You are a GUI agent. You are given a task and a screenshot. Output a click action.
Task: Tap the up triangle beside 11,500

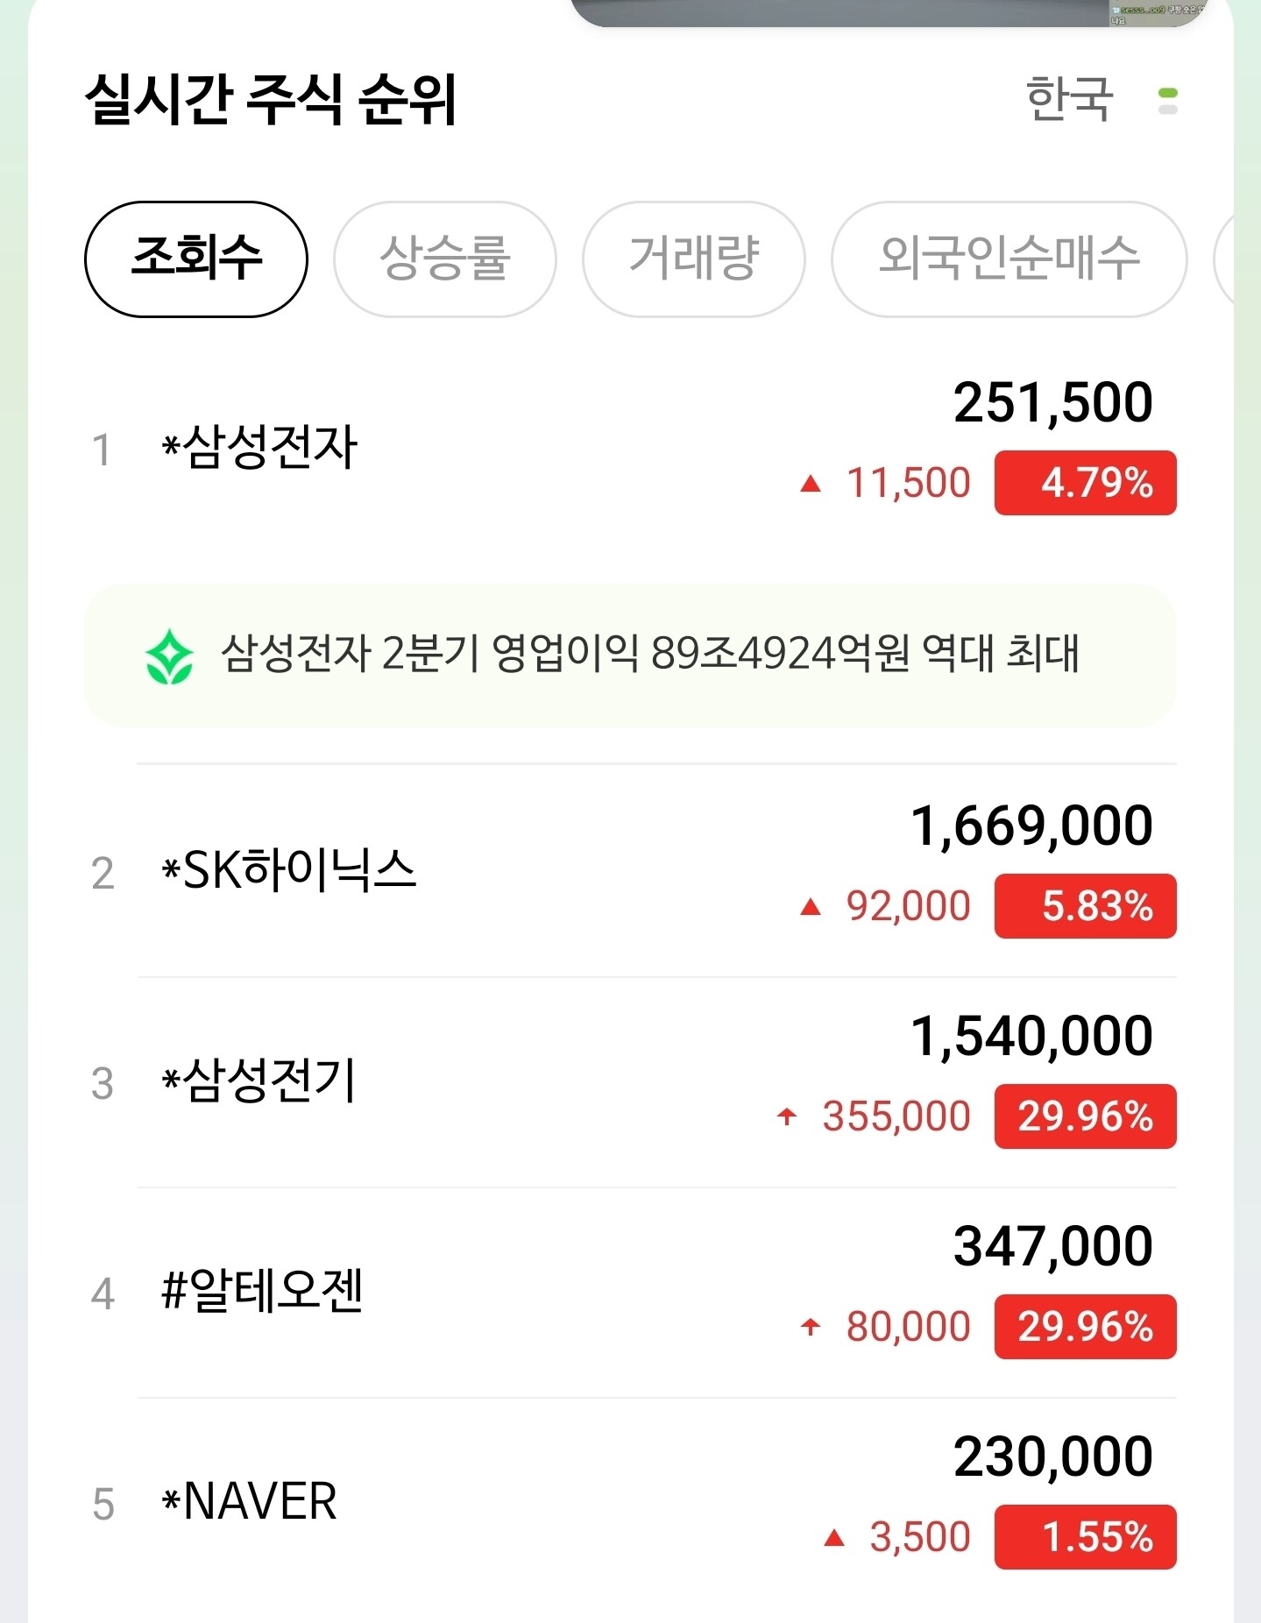811,483
